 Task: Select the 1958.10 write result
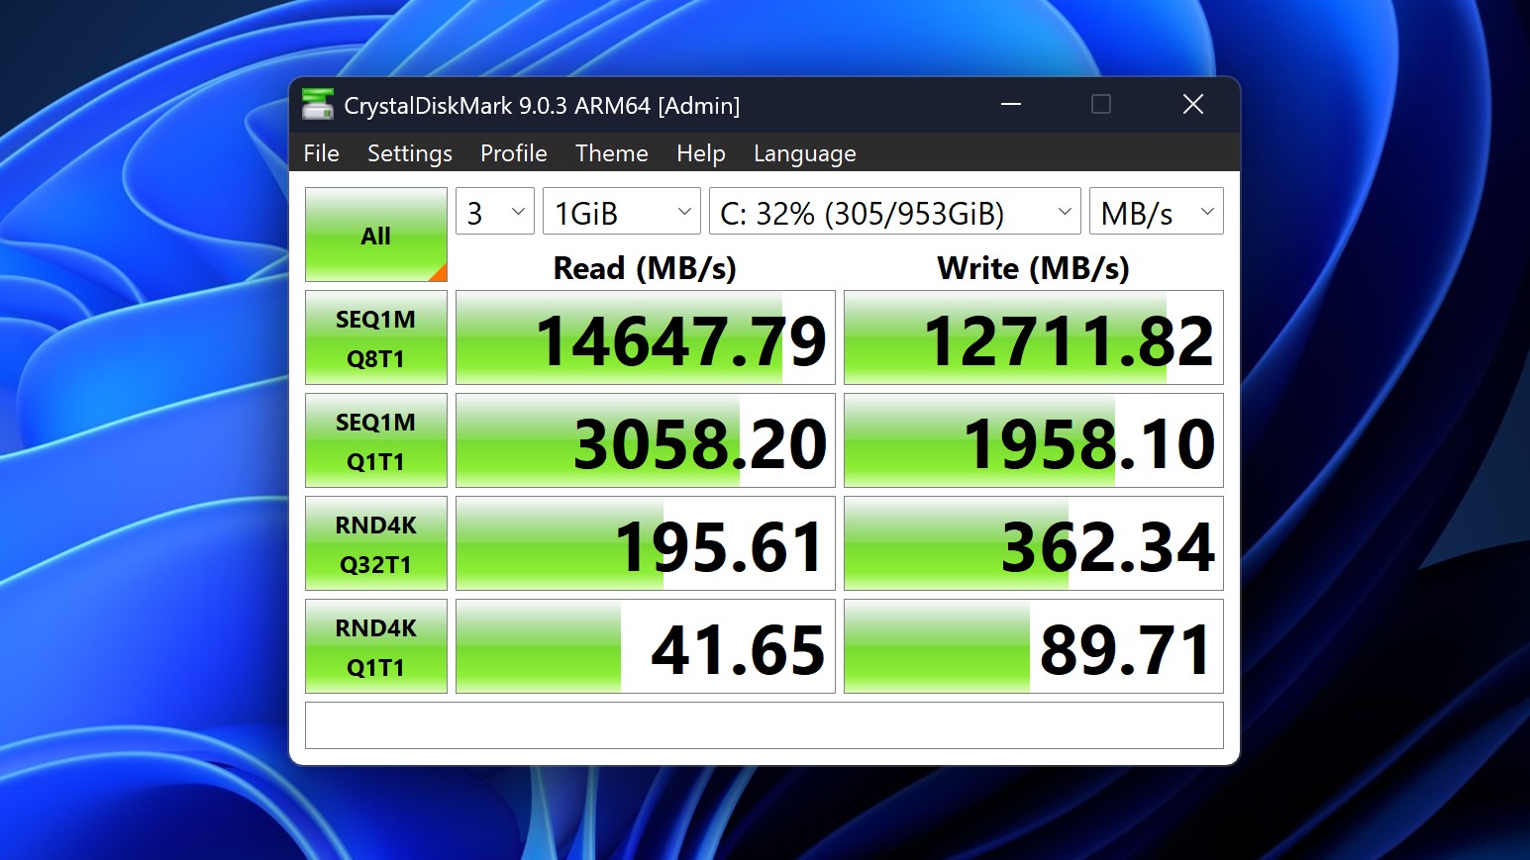tap(1034, 440)
